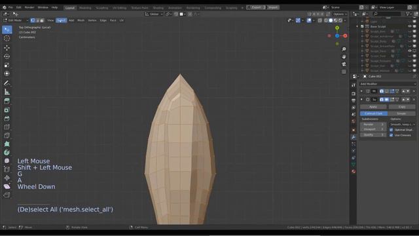The image size is (419, 236).
Task: Select the Edge Slide tool
Action: (7, 169)
